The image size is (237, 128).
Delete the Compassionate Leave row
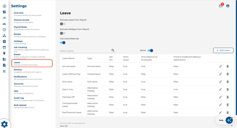pos(228,105)
